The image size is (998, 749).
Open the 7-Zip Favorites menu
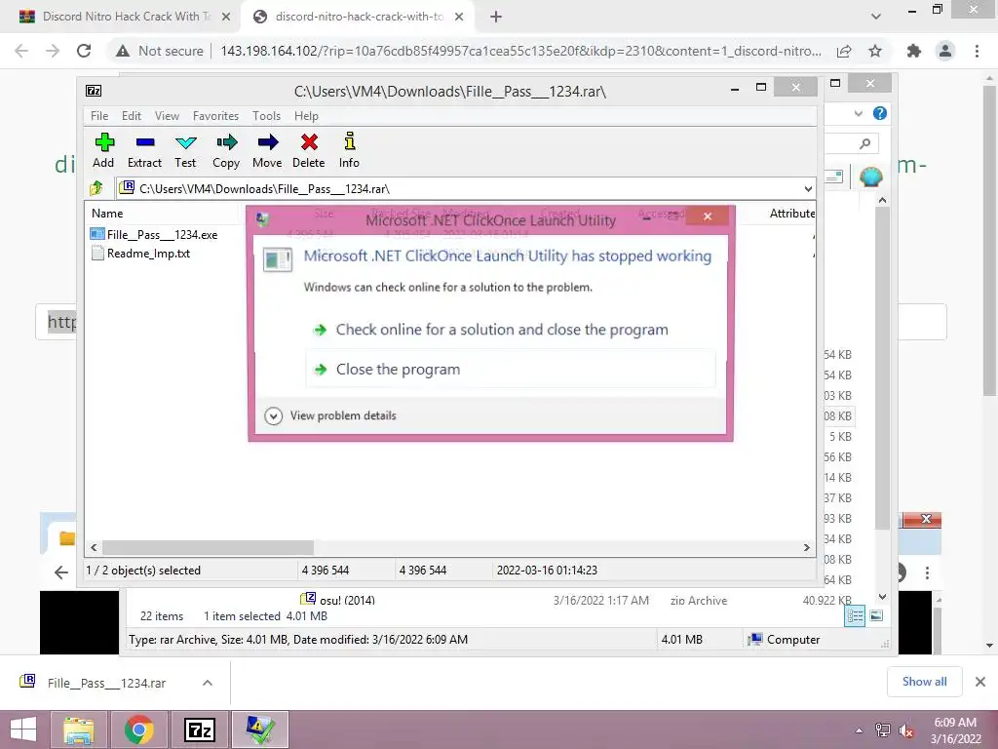[x=215, y=116]
